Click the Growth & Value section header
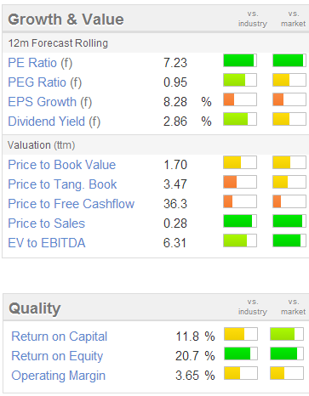This screenshot has height=396, width=309. pos(66,20)
